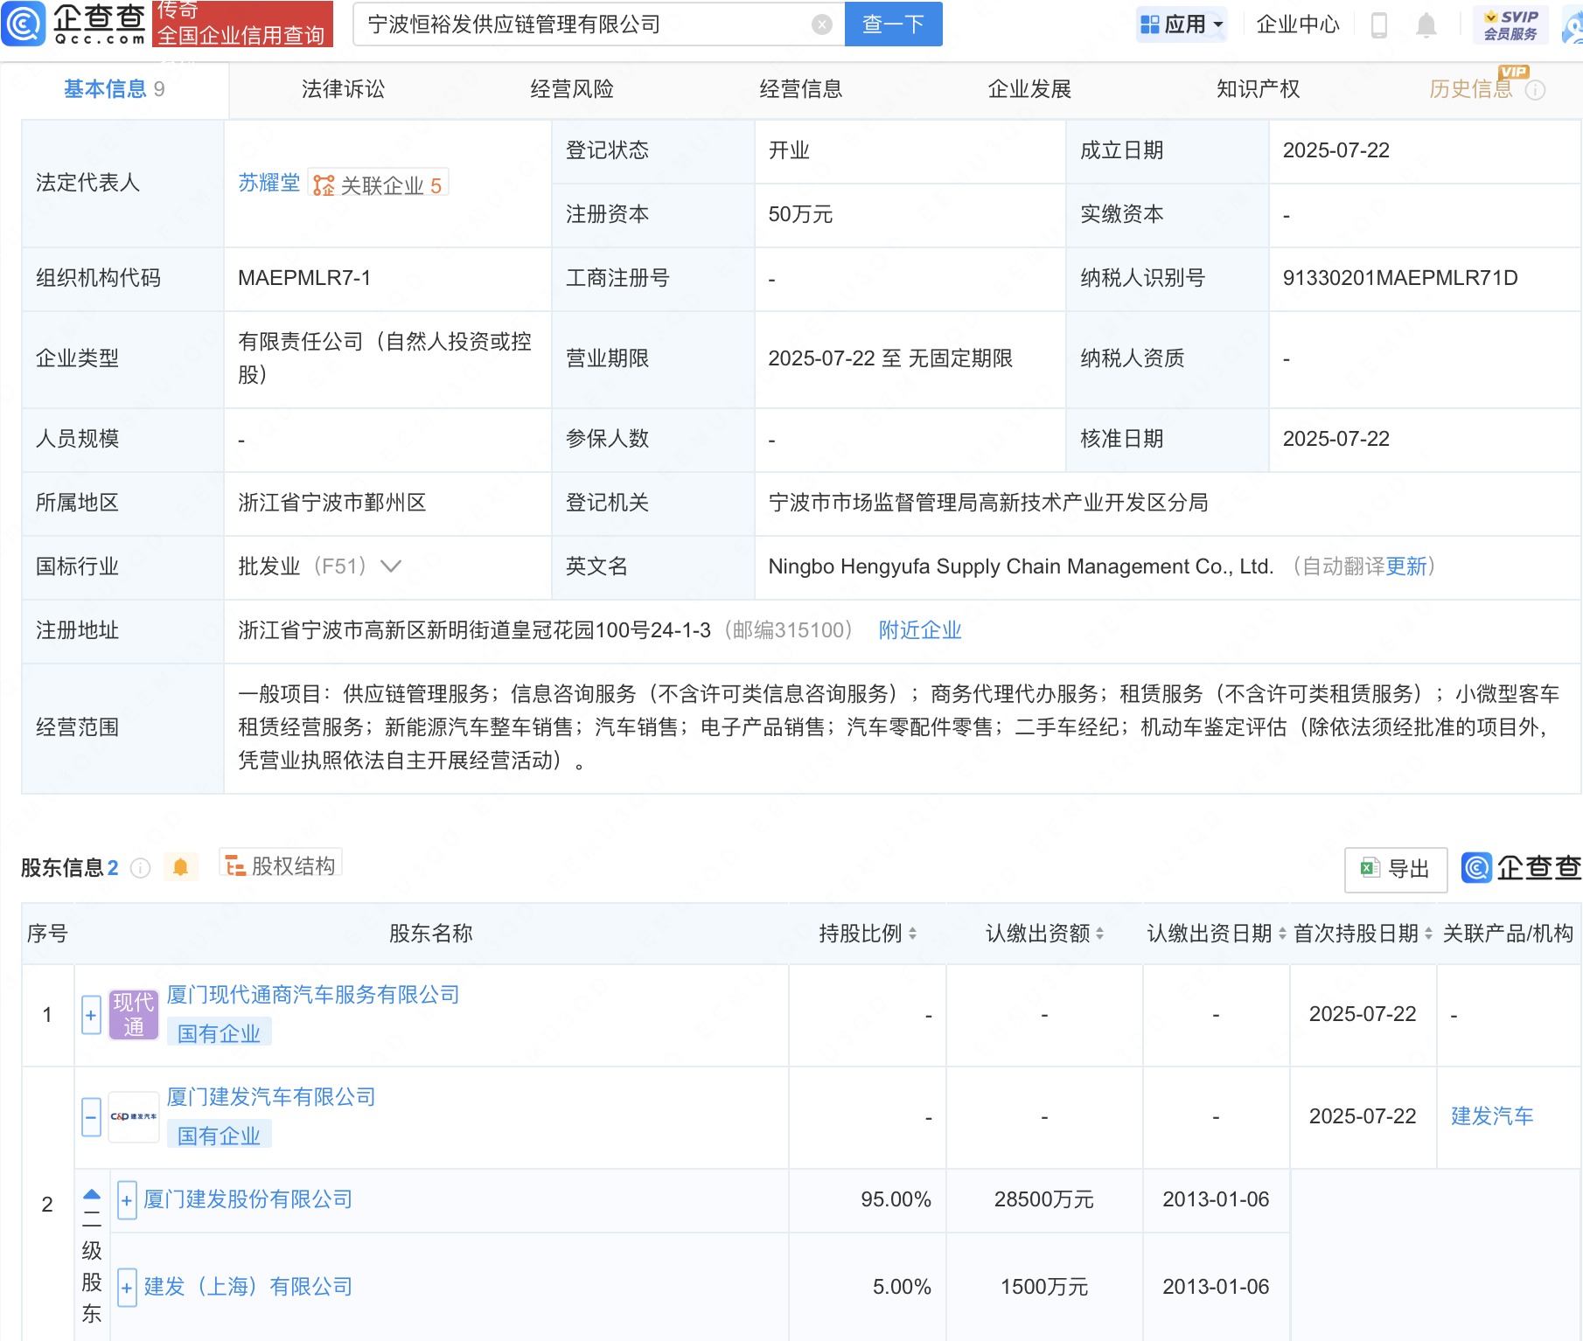This screenshot has height=1341, width=1583.
Task: Open 企业中心 link
Action: [1298, 24]
